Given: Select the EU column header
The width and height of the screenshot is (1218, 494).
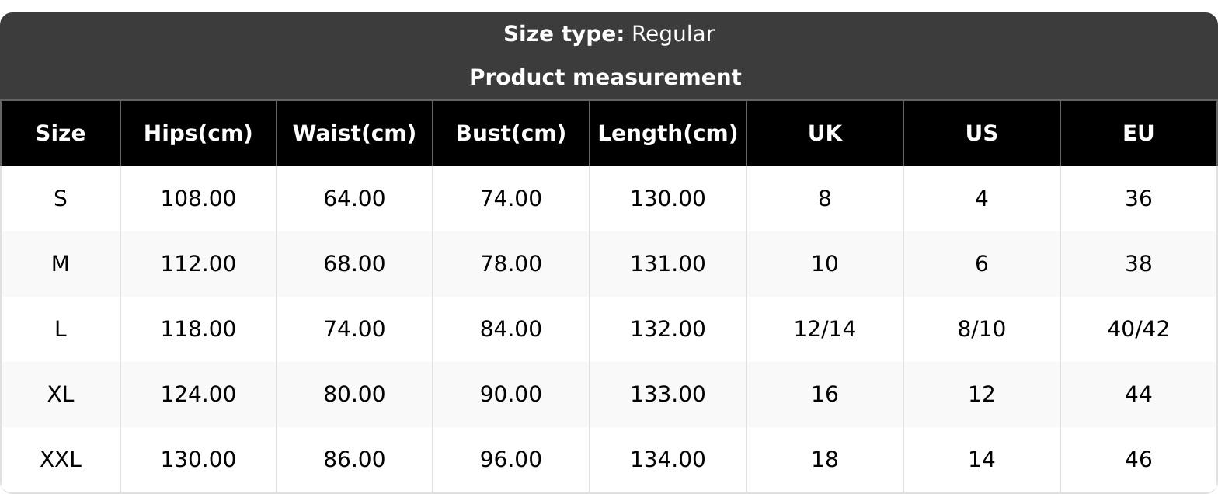Looking at the screenshot, I should [1138, 134].
